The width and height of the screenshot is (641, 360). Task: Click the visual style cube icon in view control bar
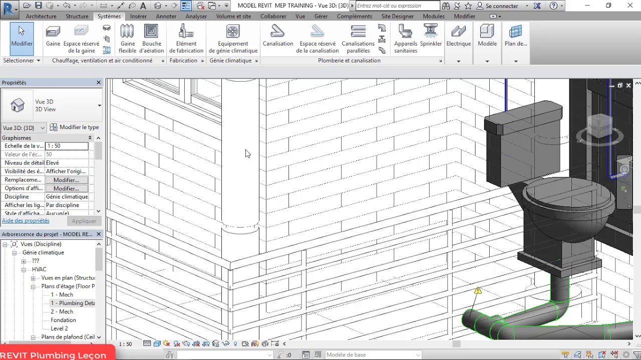(157, 343)
